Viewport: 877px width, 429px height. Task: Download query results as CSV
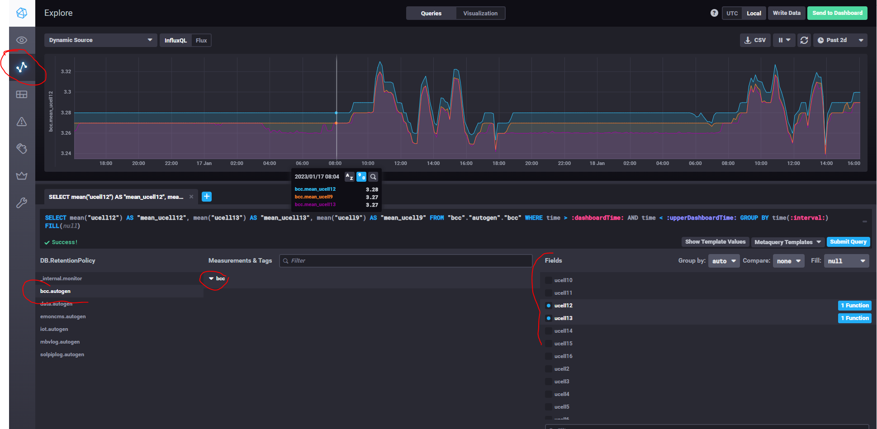(755, 40)
